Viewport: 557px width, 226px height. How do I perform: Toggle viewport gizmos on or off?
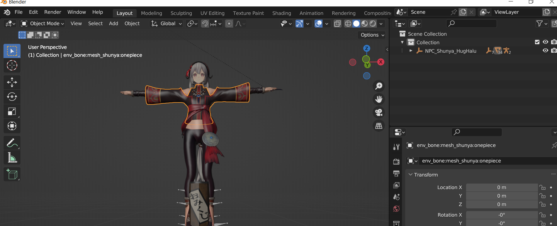299,23
